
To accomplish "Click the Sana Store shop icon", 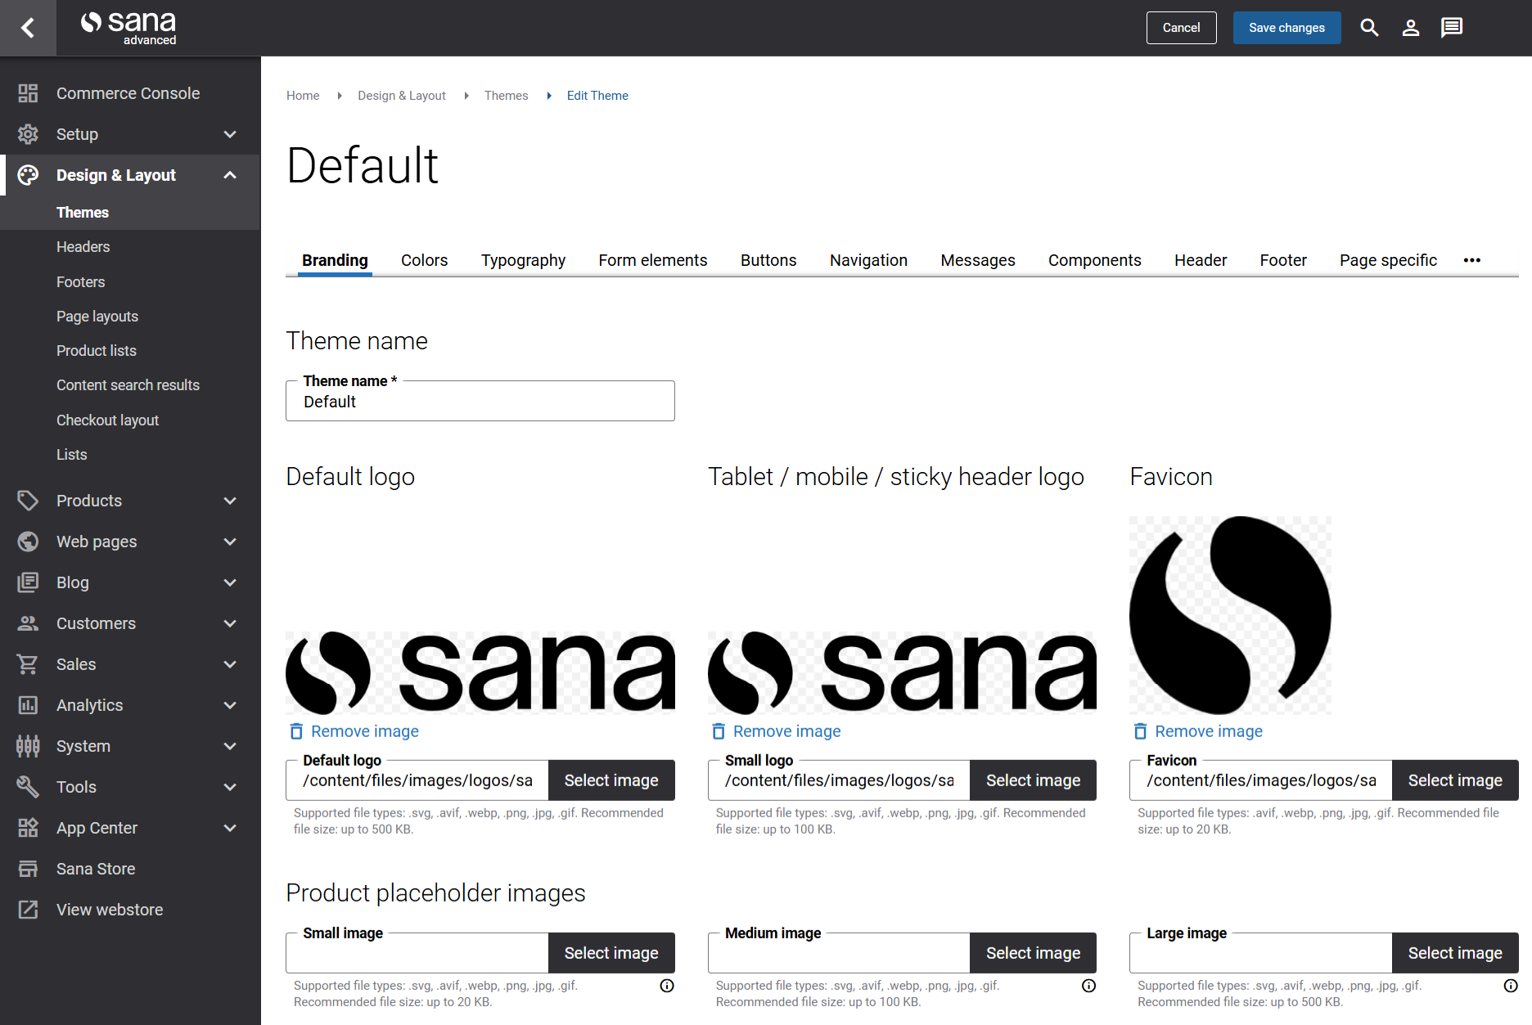I will 28,869.
